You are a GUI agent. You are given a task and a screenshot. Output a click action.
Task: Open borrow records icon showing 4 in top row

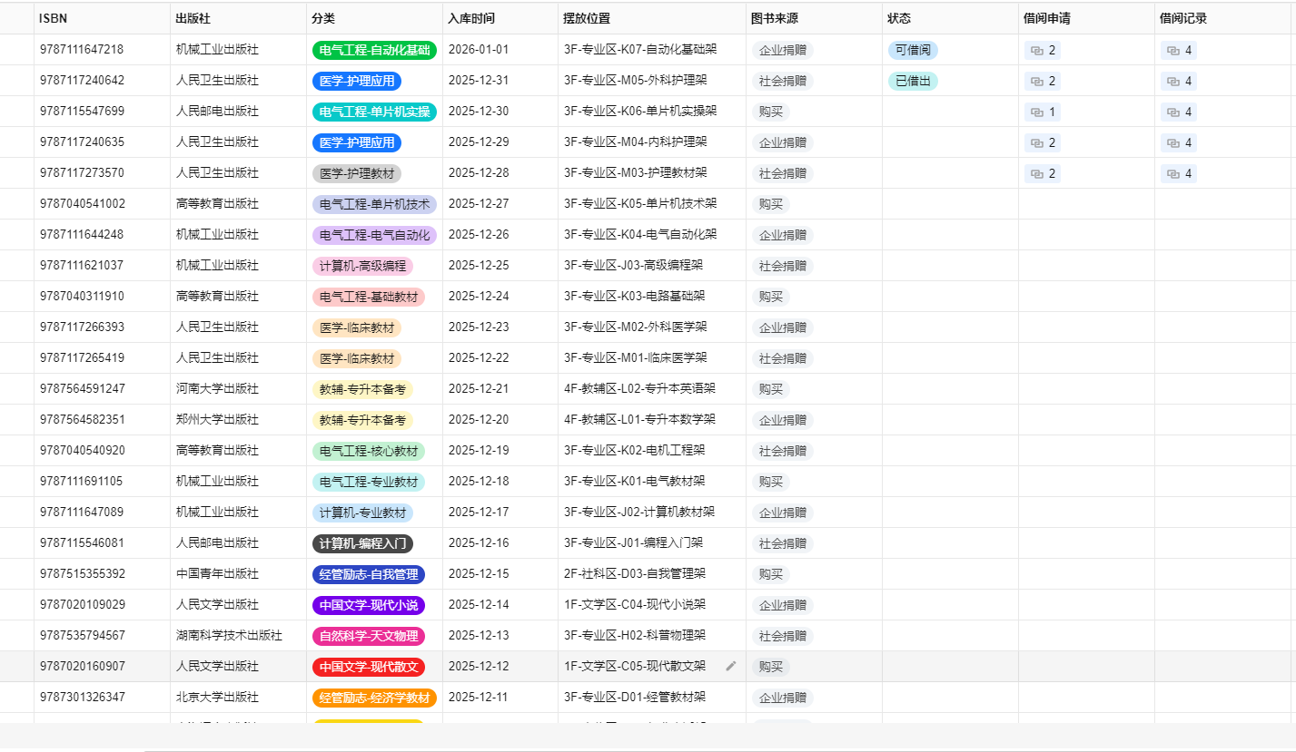1177,50
